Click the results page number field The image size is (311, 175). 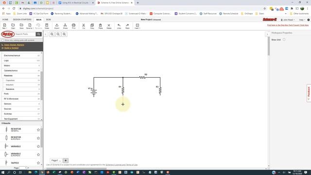click(x=23, y=168)
